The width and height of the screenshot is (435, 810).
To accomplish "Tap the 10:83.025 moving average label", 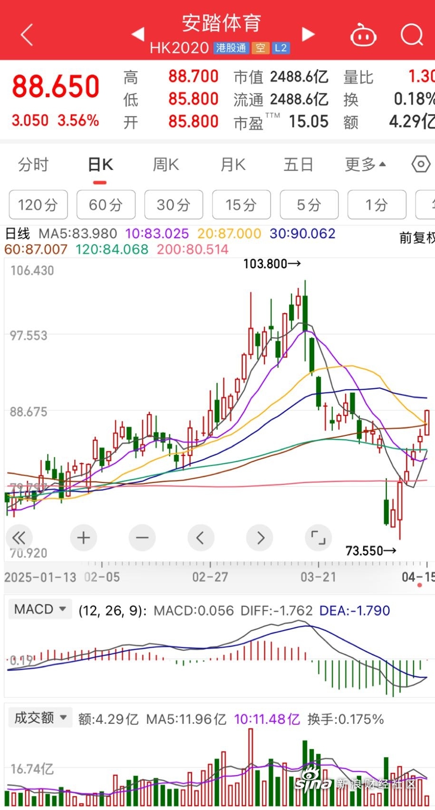I will click(x=157, y=234).
